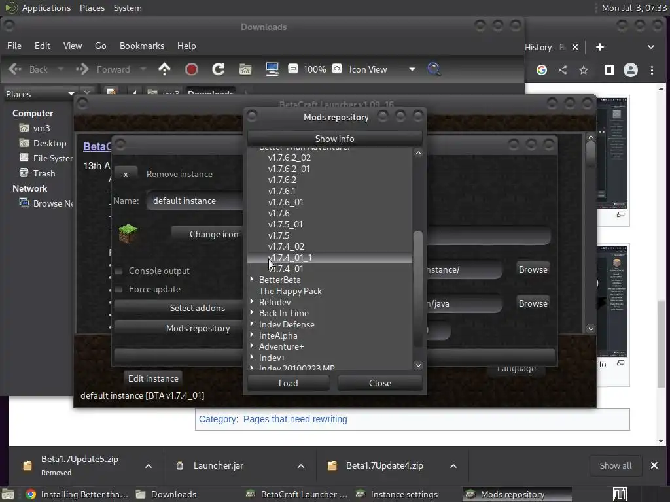Image resolution: width=670 pixels, height=502 pixels.
Task: Click the Share icon in browser toolbar
Action: (563, 70)
